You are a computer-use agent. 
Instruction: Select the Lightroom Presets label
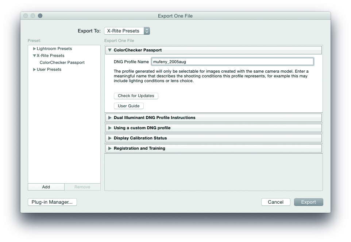pos(54,49)
